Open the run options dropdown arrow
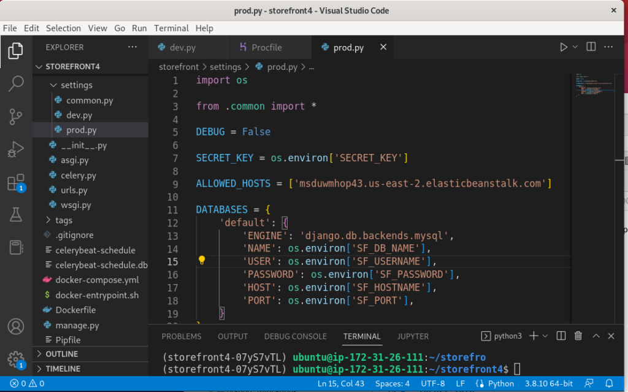This screenshot has height=392, width=628. [x=575, y=47]
